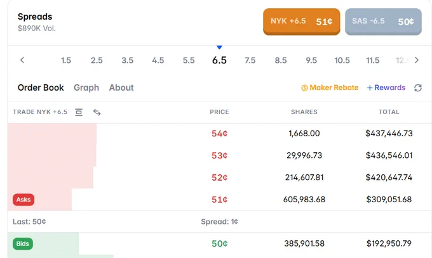The width and height of the screenshot is (432, 258).
Task: Click the $420,647.74 total
Action: pyautogui.click(x=389, y=177)
